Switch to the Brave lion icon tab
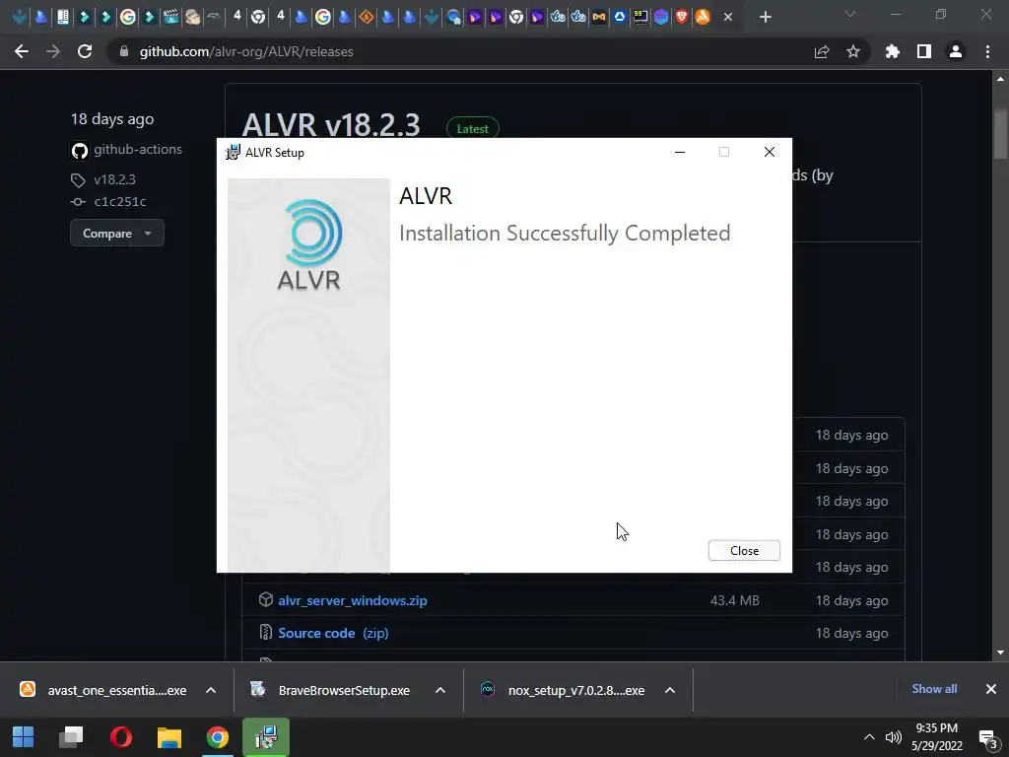The image size is (1009, 757). coord(682,18)
